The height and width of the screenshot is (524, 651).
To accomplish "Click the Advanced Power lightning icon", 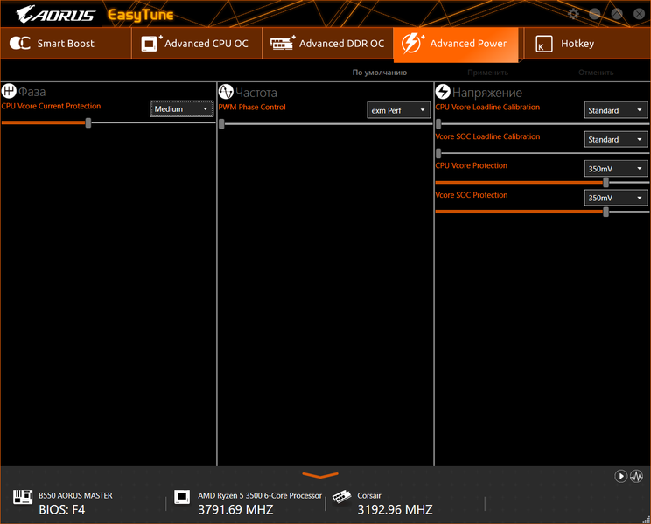I will [x=413, y=43].
